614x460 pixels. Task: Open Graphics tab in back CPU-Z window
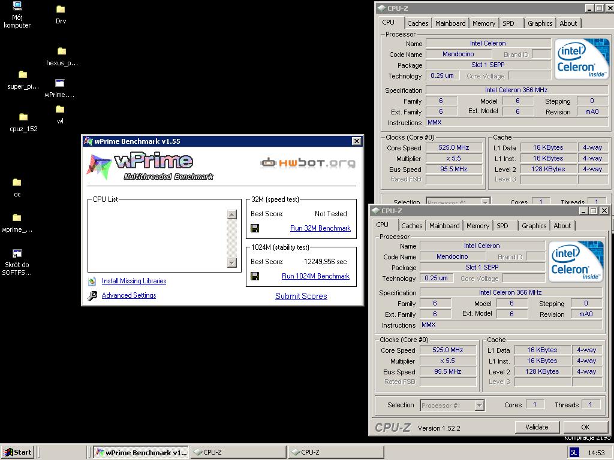540,23
